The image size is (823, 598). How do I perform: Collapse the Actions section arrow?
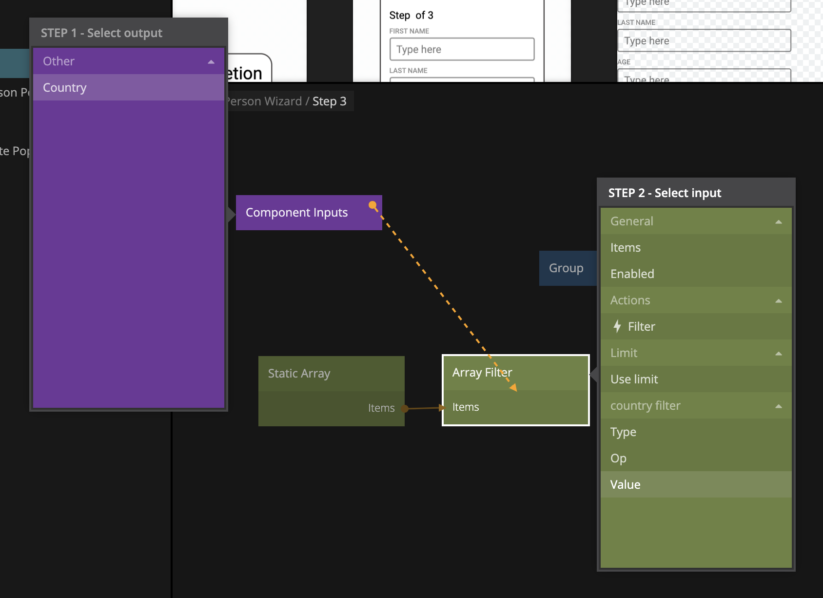778,300
